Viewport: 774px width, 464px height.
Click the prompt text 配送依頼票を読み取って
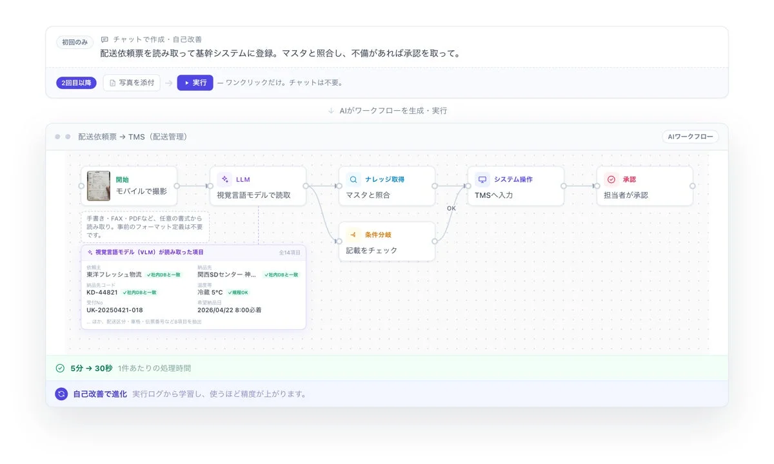(x=281, y=53)
